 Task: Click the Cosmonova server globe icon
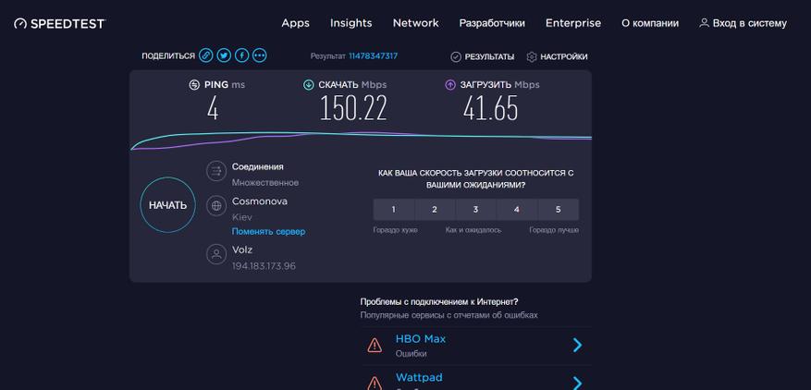point(216,206)
